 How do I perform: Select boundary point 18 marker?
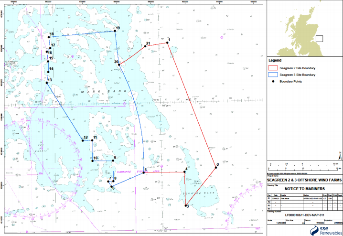49,37
